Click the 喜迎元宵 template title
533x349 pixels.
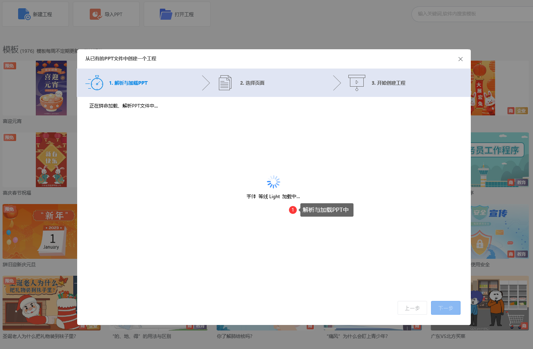click(12, 121)
